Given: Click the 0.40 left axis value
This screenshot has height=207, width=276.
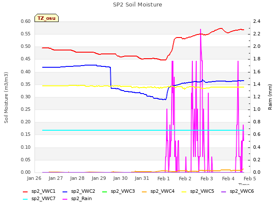Looking at the screenshot, I should click(x=26, y=72).
